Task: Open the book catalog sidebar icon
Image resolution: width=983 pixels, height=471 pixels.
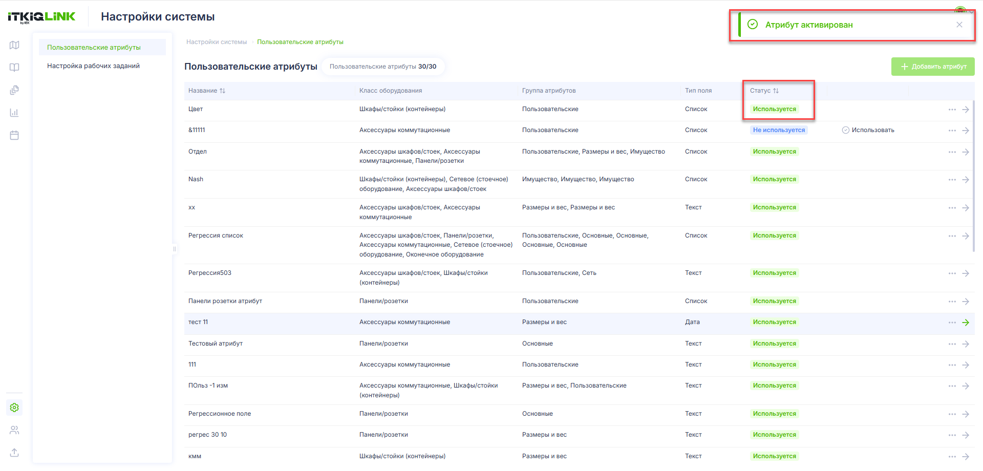Action: (14, 68)
